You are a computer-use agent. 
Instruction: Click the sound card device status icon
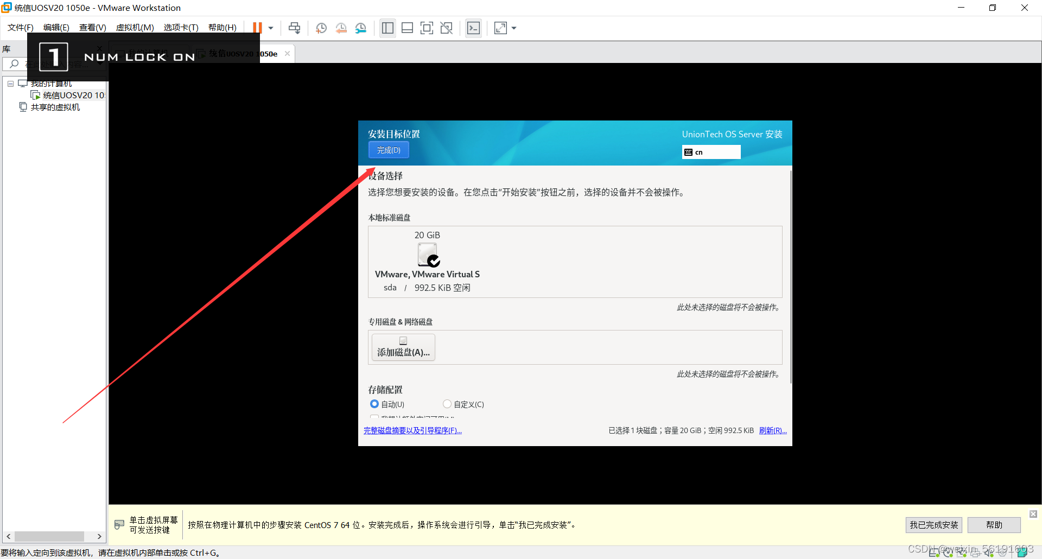click(989, 552)
